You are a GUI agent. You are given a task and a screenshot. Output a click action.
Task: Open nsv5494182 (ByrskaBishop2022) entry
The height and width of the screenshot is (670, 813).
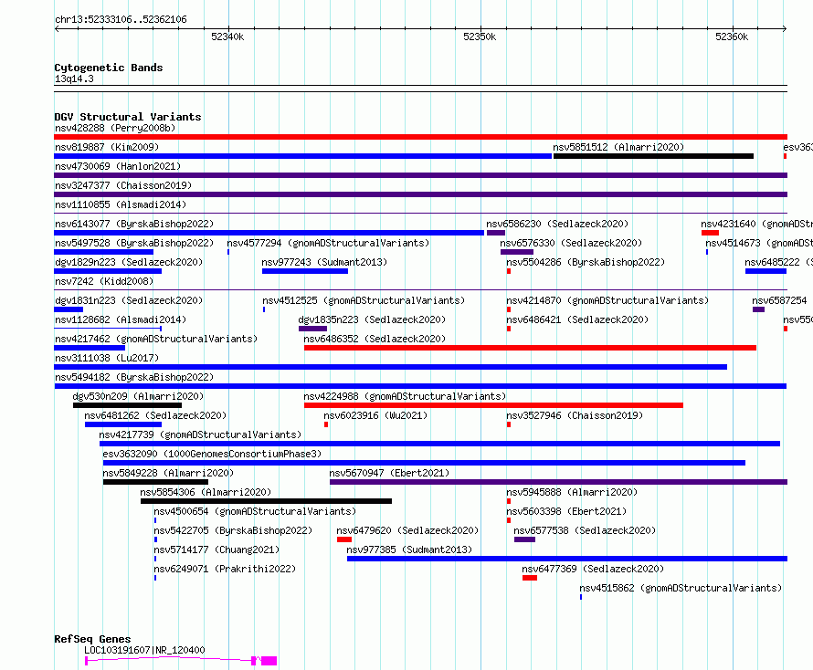pyautogui.click(x=134, y=377)
